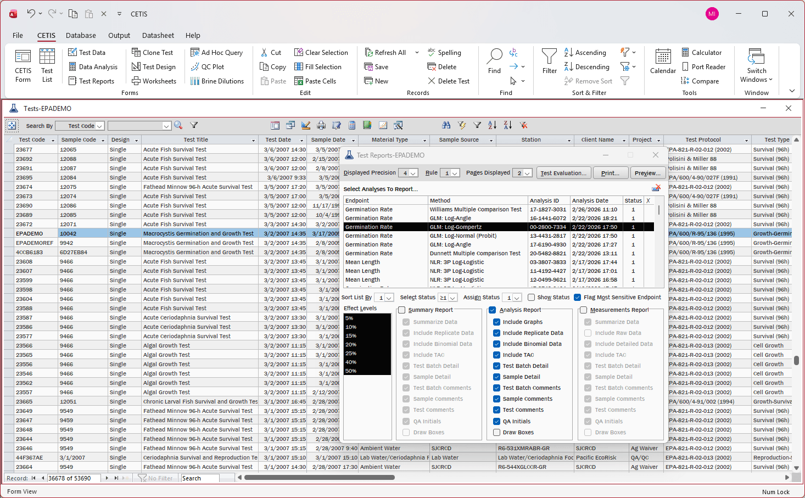Toggle Flag Most Sensitive Endpoint checkbox
This screenshot has height=498, width=805.
(x=577, y=298)
